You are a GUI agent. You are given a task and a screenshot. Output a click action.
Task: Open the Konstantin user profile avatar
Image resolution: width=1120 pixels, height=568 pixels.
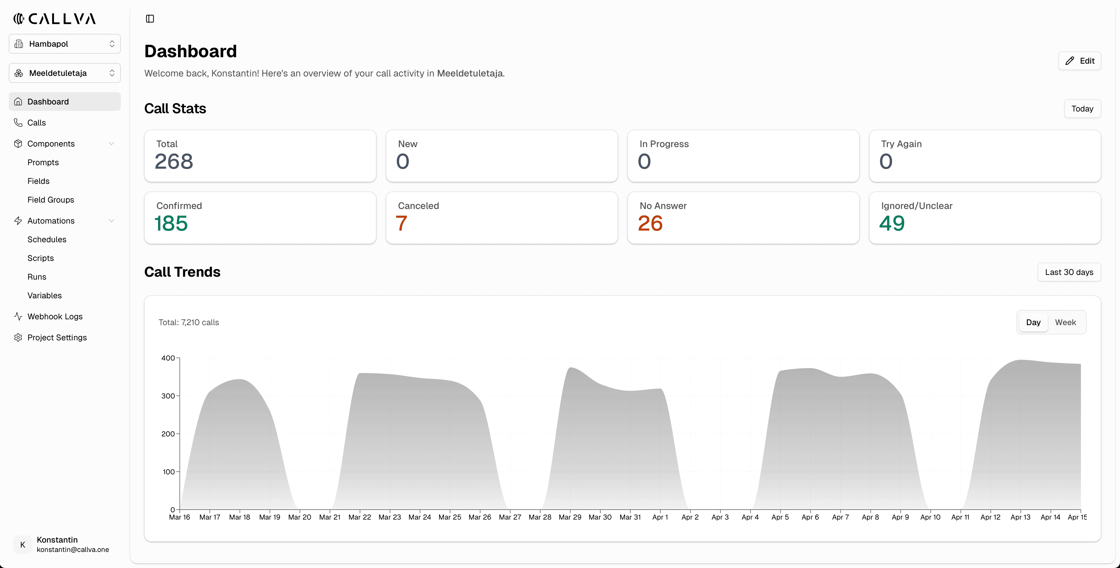click(22, 545)
